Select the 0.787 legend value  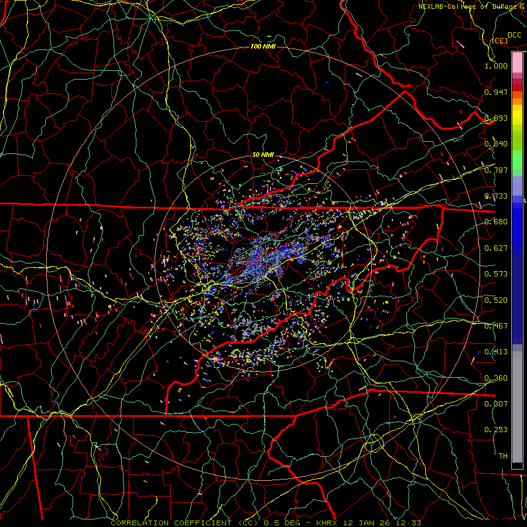pyautogui.click(x=496, y=170)
